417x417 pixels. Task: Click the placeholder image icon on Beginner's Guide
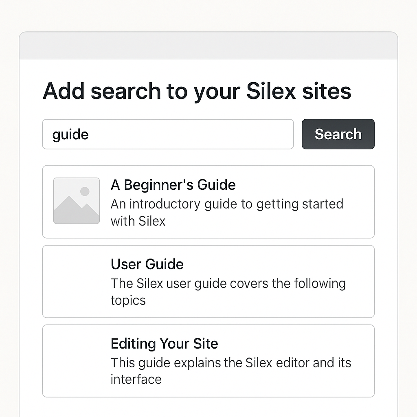pyautogui.click(x=76, y=201)
